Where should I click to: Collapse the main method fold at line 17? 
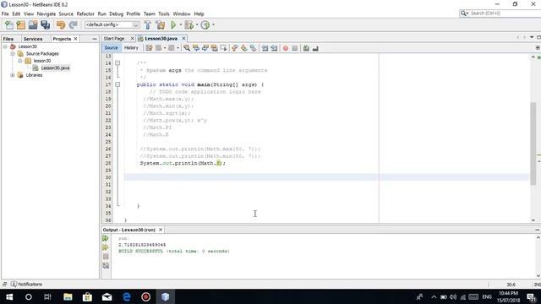[117, 84]
